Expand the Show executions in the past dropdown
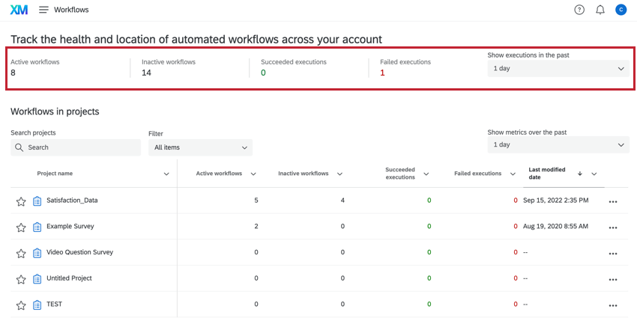Image resolution: width=637 pixels, height=318 pixels. [x=558, y=69]
